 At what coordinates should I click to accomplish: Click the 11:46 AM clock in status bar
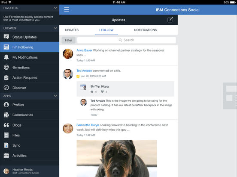click(119, 3)
